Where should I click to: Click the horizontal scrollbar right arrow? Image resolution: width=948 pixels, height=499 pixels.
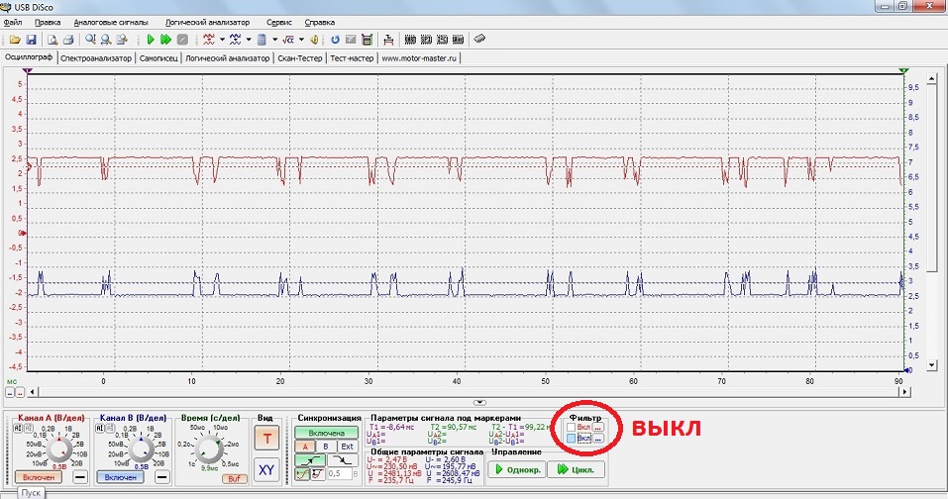coord(904,391)
